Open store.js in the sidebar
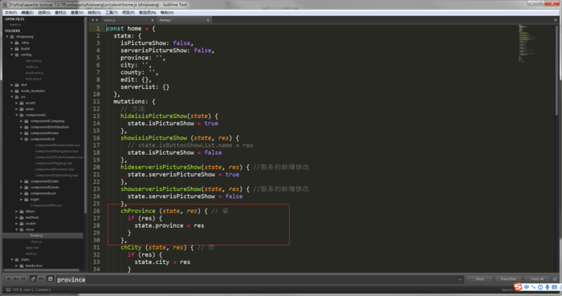The image size is (562, 296). (36, 241)
